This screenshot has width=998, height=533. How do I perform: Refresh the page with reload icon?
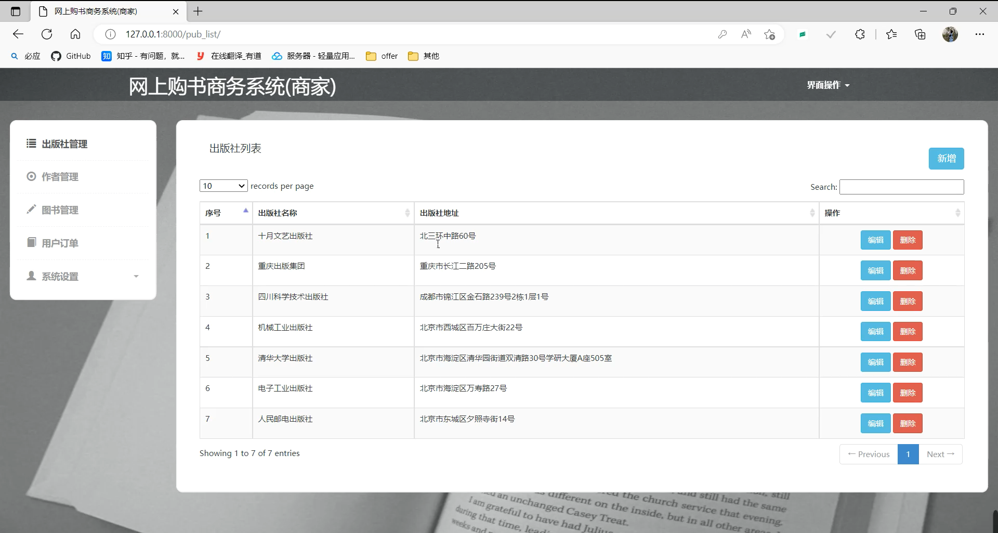(47, 34)
